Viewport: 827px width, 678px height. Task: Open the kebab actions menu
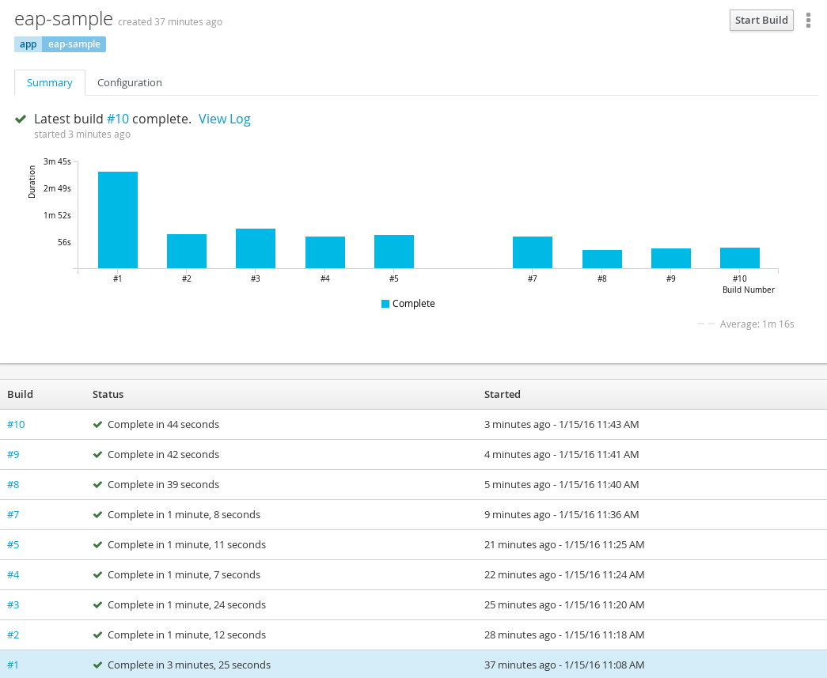coord(808,21)
